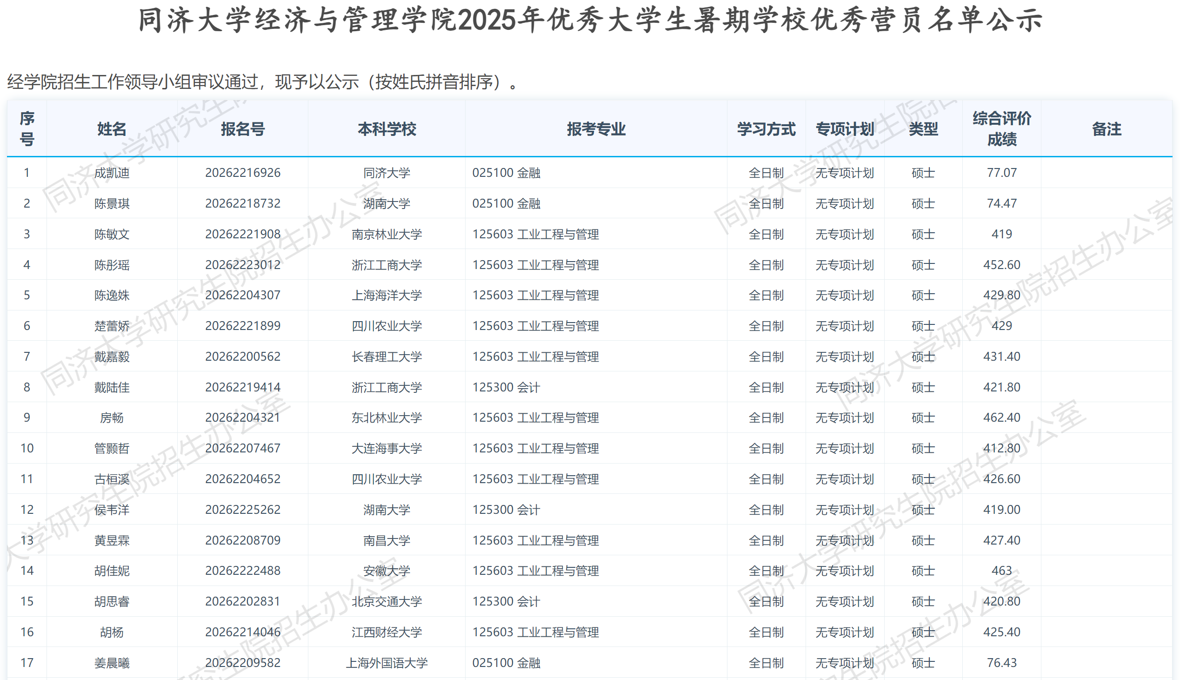Viewport: 1180px width, 680px height.
Task: Click registration number 20262221908
Action: click(243, 234)
